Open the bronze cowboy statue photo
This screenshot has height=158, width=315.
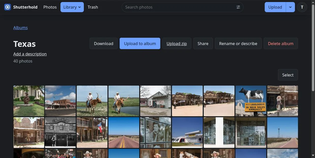(x=29, y=101)
